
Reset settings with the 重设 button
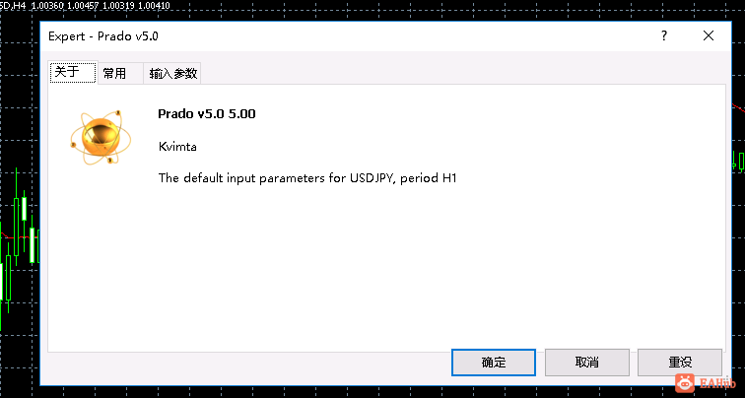coord(680,363)
